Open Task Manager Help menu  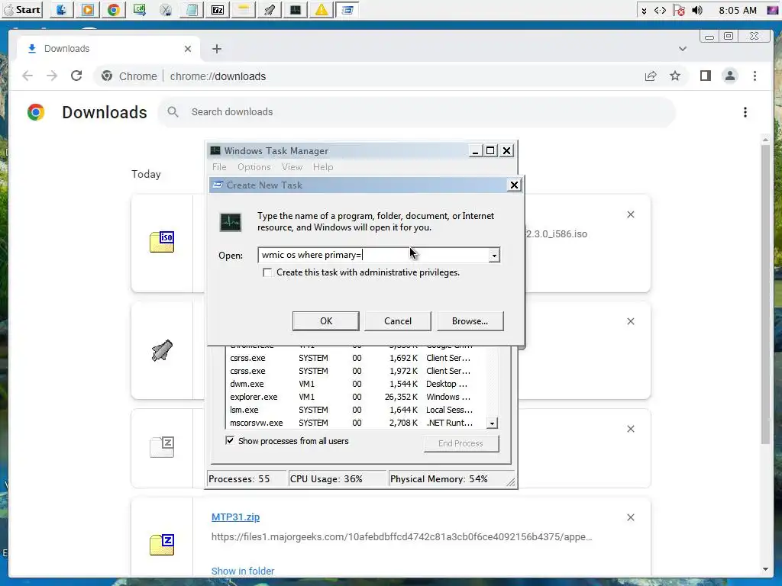pyautogui.click(x=323, y=167)
